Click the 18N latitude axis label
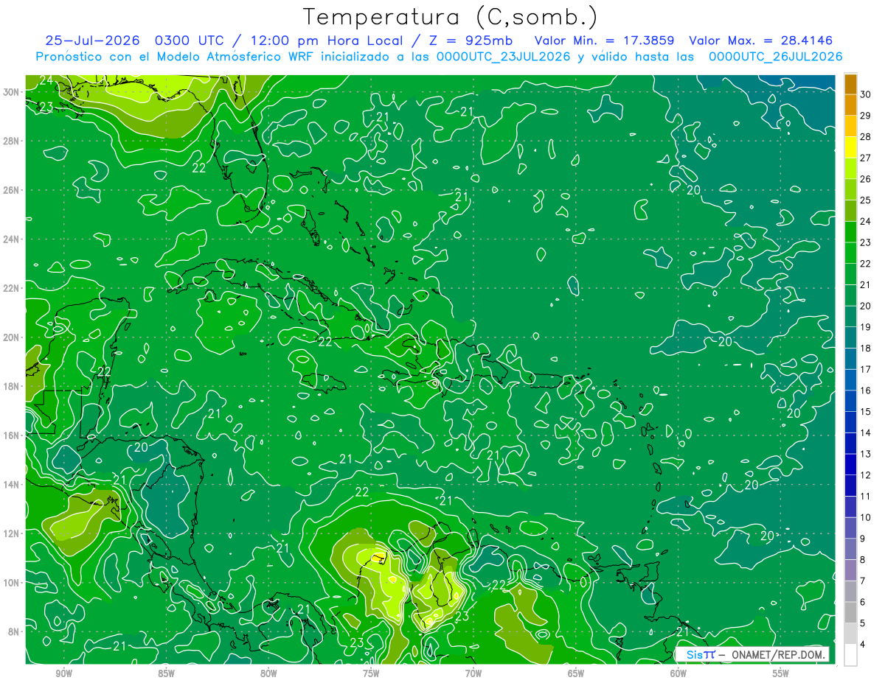The height and width of the screenshot is (683, 885). (x=11, y=386)
